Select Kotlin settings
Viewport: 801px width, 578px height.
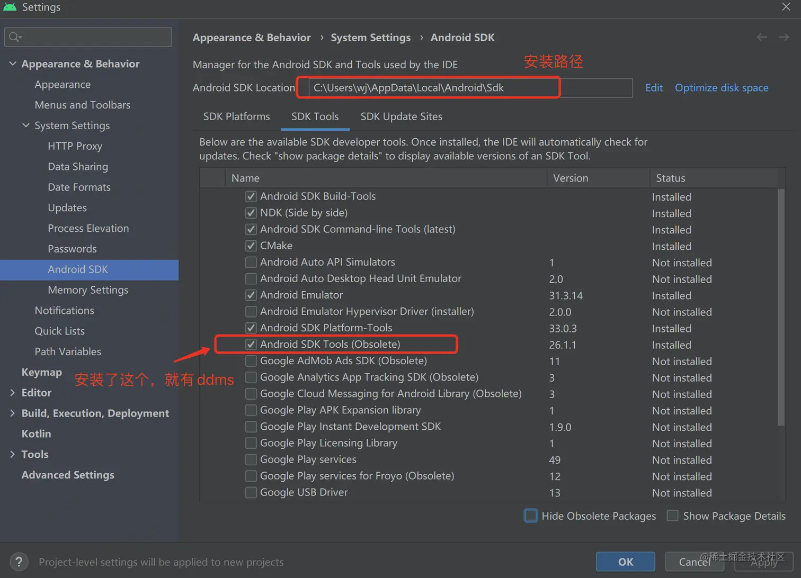coord(36,434)
